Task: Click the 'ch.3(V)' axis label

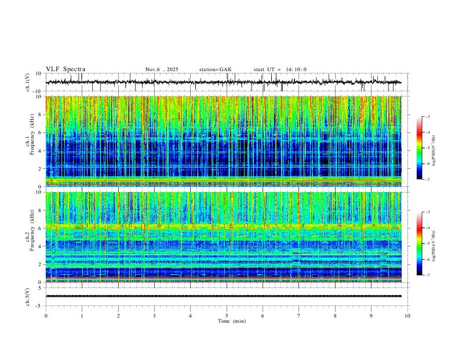Action: pos(28,297)
